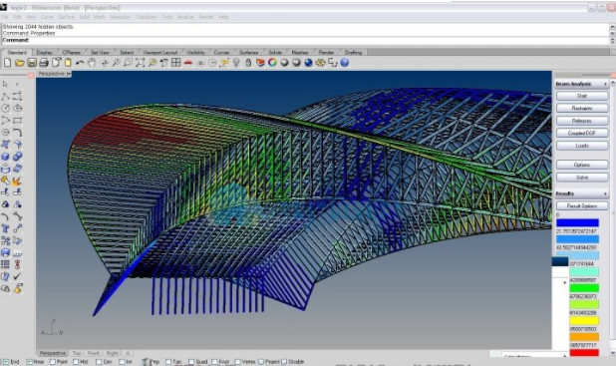The image size is (616, 366).
Task: Switch to the Surfaces toolbar tab
Action: (248, 52)
